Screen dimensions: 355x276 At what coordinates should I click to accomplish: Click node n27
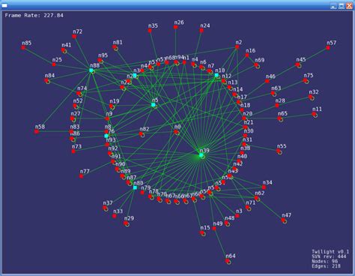coord(72,118)
